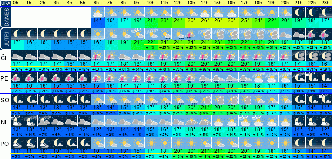Image resolution: width=332 pixels, height=159 pixels.
Task: Click the 12h column header
Action: pyautogui.click(x=178, y=3)
